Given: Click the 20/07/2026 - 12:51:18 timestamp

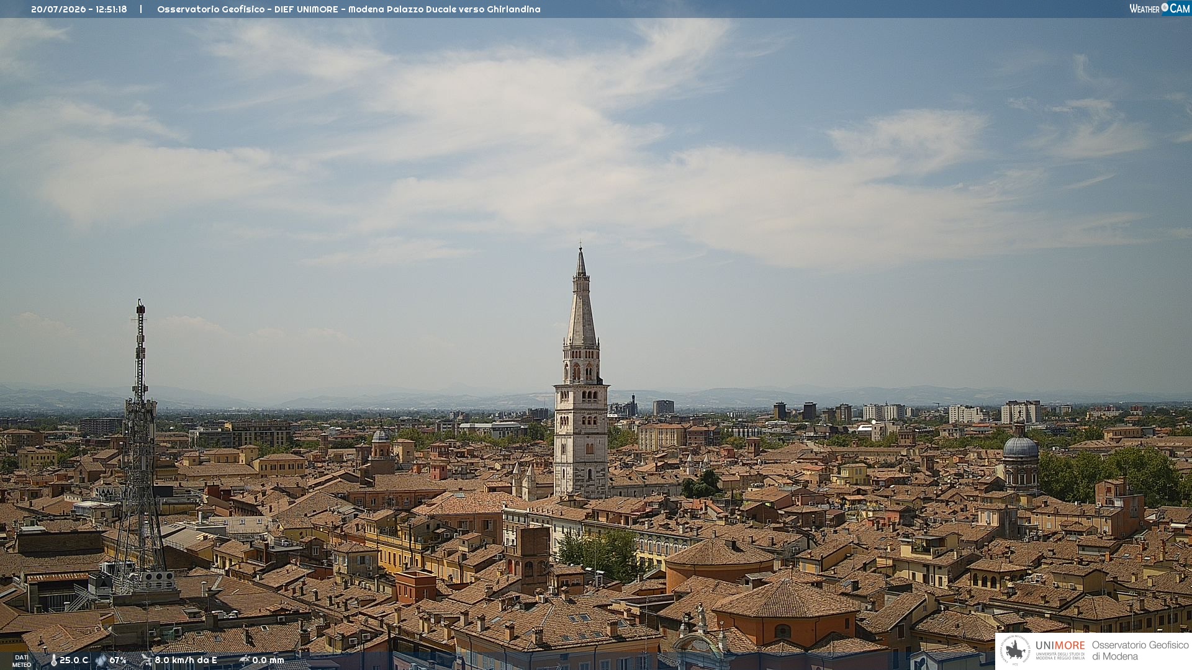Looking at the screenshot, I should coord(79,9).
